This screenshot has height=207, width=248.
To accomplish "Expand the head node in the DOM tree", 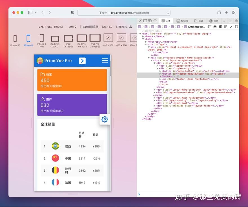I will [143, 36].
